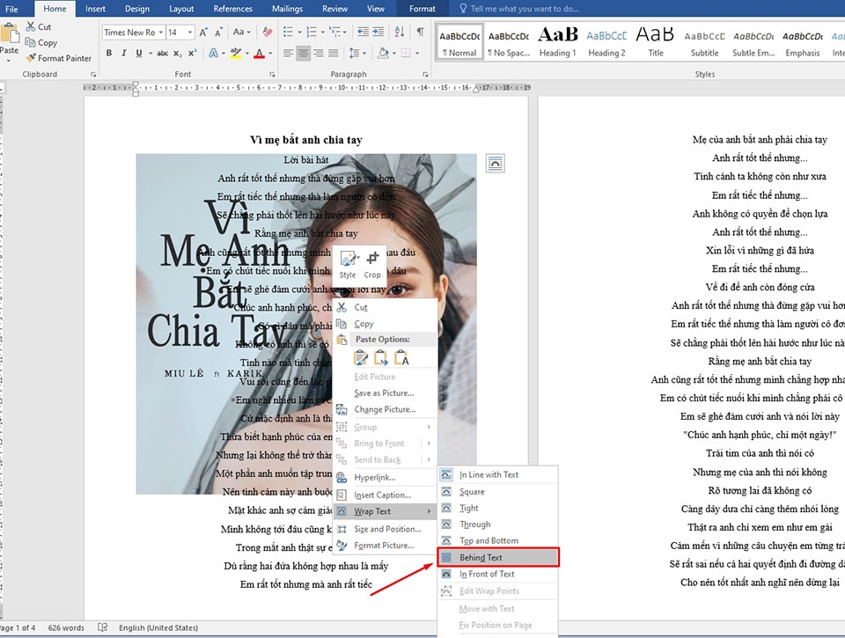
Task: Apply numbered list
Action: 311,32
